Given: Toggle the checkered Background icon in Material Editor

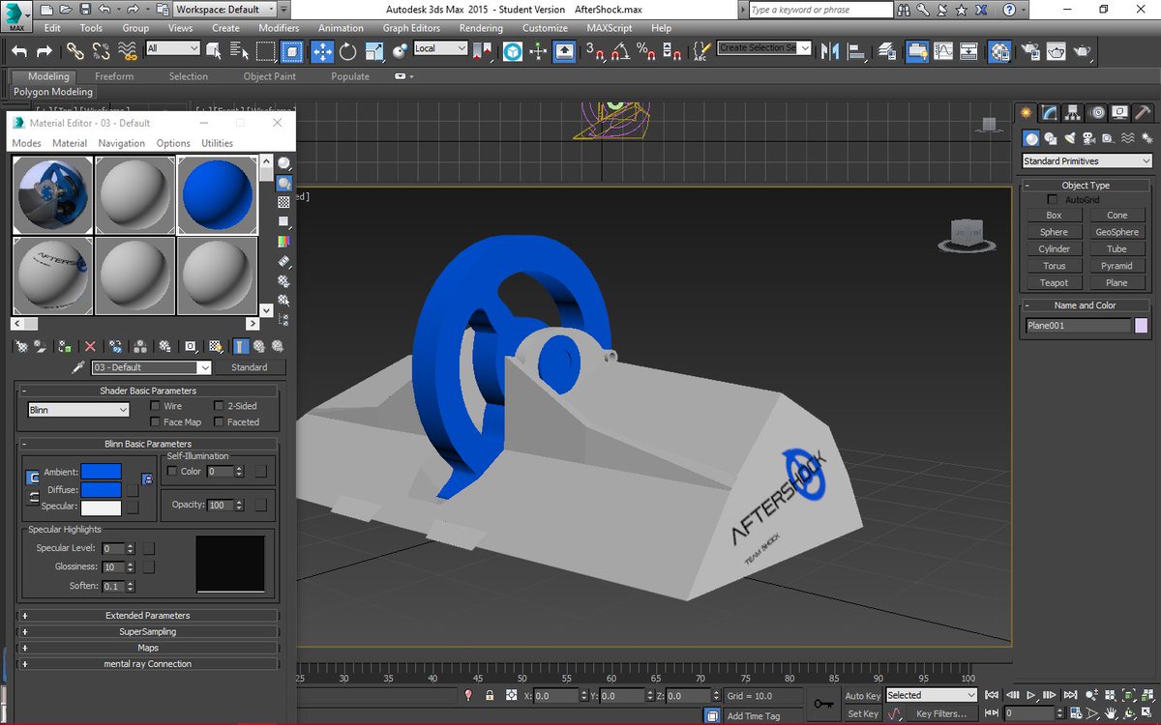Looking at the screenshot, I should coord(283,203).
